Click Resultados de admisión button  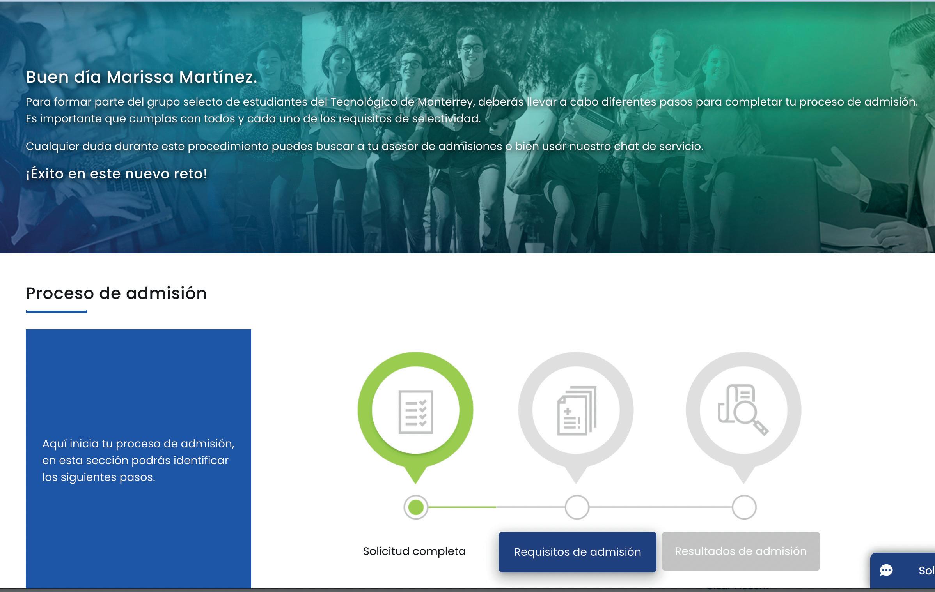click(740, 551)
